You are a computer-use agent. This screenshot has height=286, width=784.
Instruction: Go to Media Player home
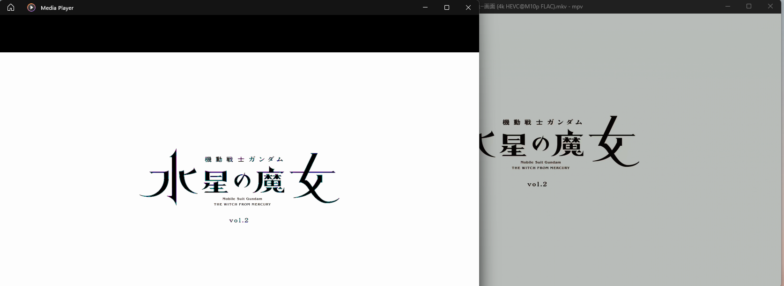tap(11, 7)
